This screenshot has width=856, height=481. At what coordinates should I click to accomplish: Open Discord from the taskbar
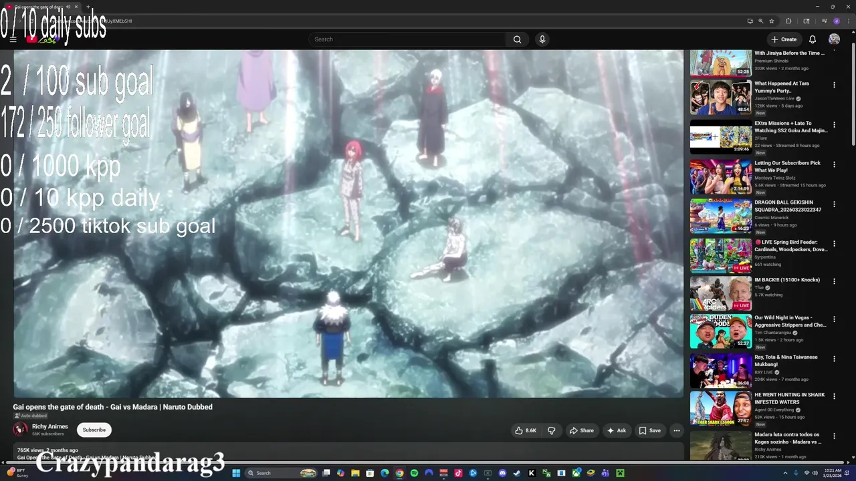502,473
